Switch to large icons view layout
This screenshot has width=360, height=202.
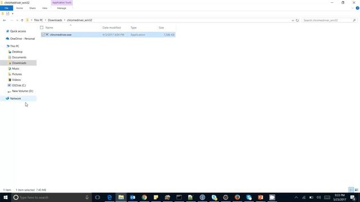[356, 190]
